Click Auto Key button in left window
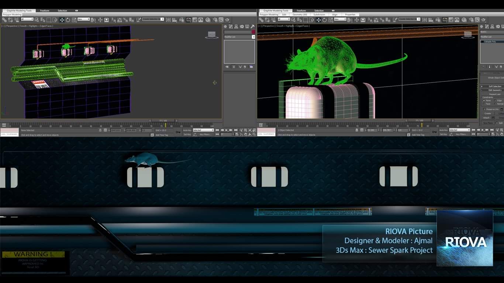 coord(187,130)
